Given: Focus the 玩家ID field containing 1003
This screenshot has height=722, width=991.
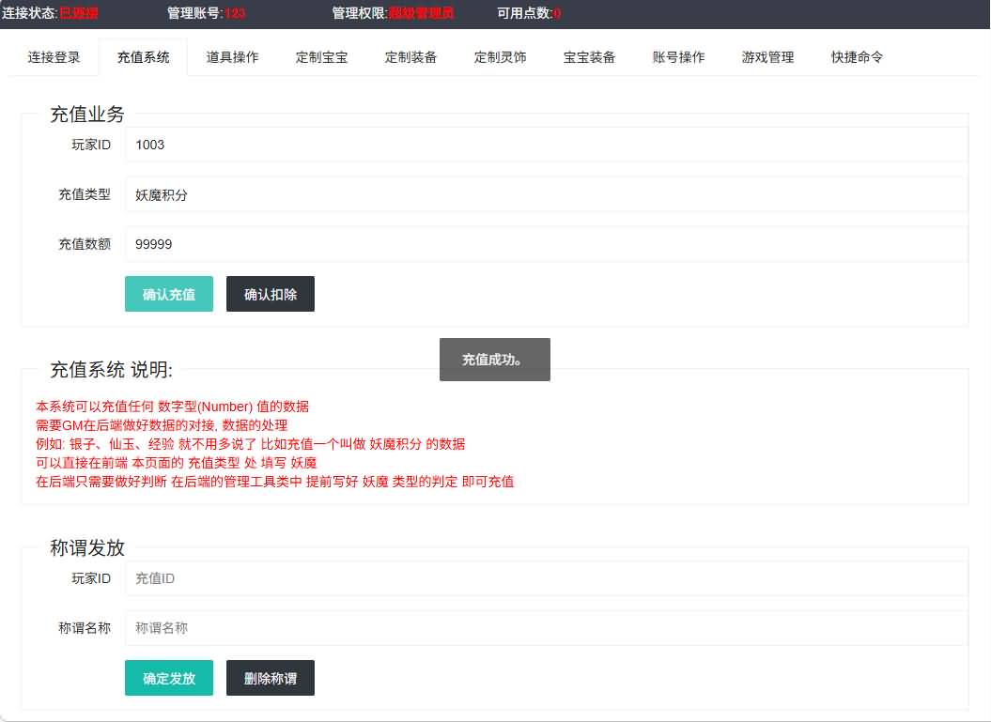Looking at the screenshot, I should [546, 145].
